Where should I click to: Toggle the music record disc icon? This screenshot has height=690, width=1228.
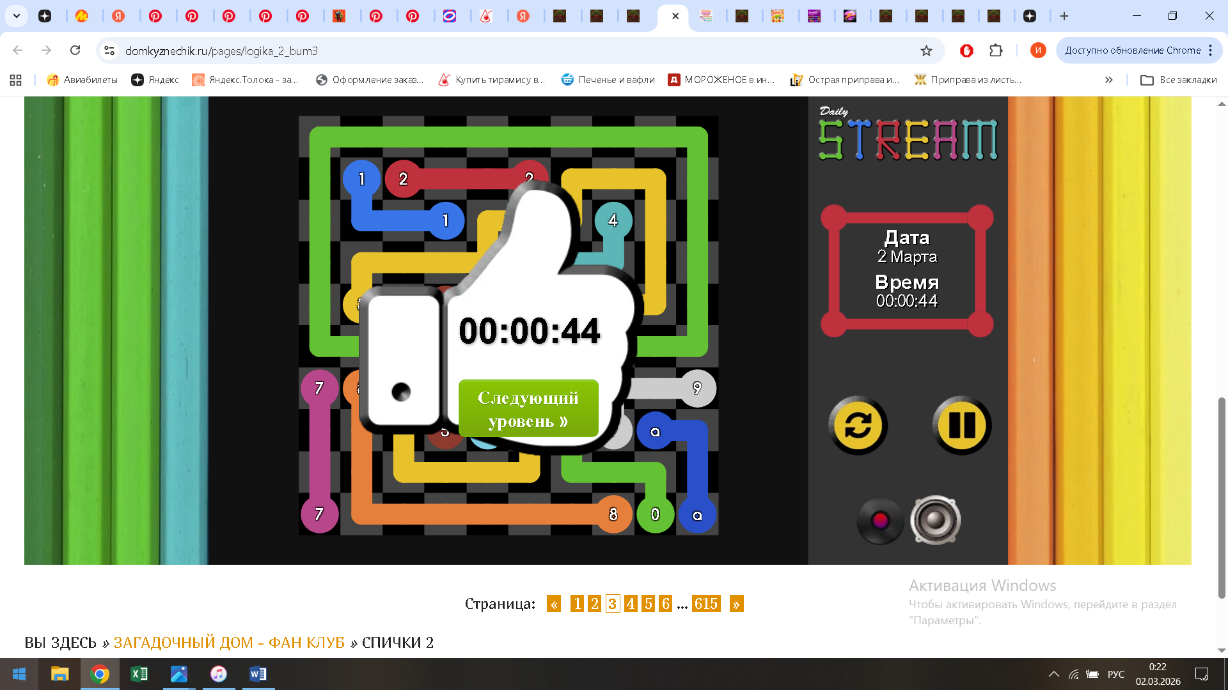pos(880,521)
